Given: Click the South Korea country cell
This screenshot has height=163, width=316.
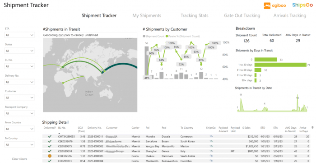Looking at the screenshot, I should tap(187, 141).
